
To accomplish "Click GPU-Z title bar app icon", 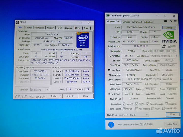I will (108, 15).
